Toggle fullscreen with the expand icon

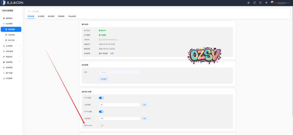[260, 3]
